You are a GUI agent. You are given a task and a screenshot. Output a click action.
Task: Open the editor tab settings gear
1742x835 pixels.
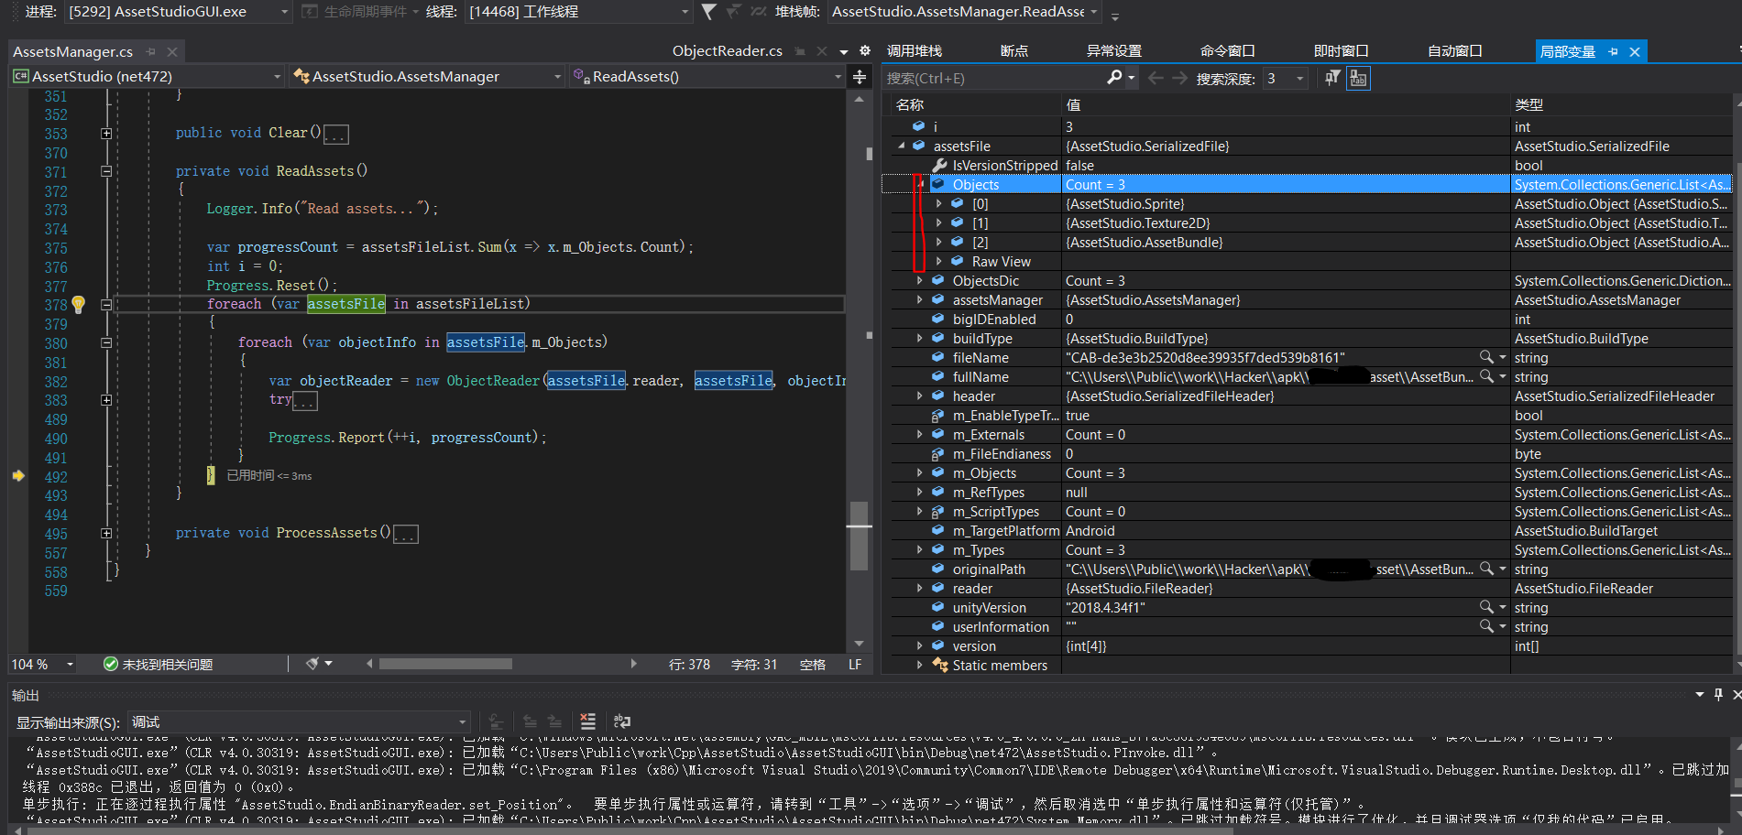click(x=864, y=51)
